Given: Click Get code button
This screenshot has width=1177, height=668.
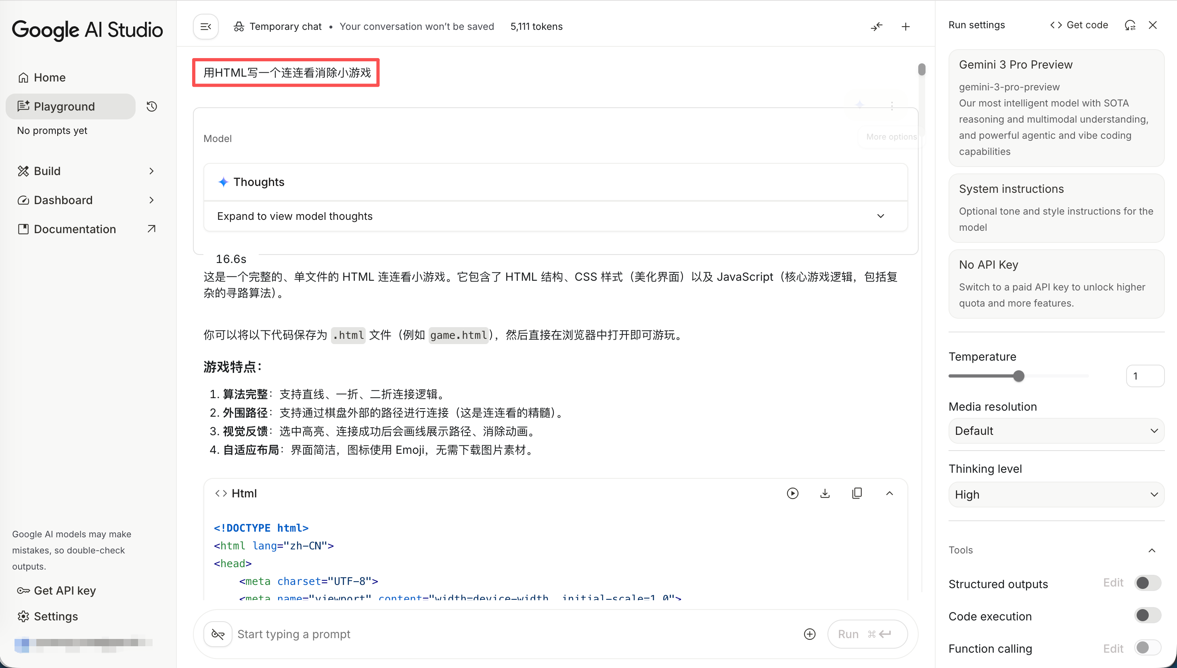Looking at the screenshot, I should 1079,25.
